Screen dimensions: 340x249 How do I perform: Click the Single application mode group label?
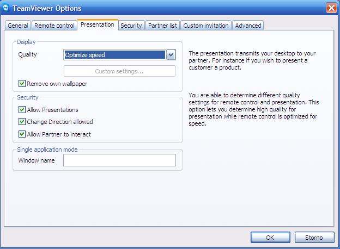pos(47,150)
